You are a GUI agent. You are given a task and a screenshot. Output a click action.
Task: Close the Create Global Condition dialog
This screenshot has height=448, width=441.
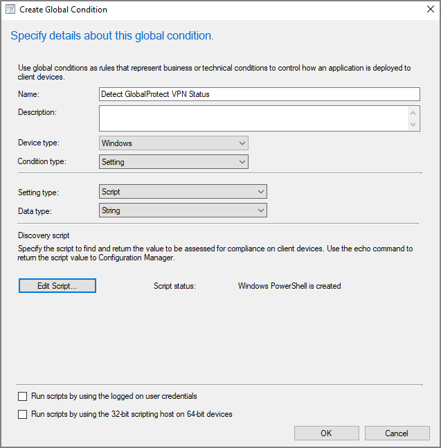431,9
